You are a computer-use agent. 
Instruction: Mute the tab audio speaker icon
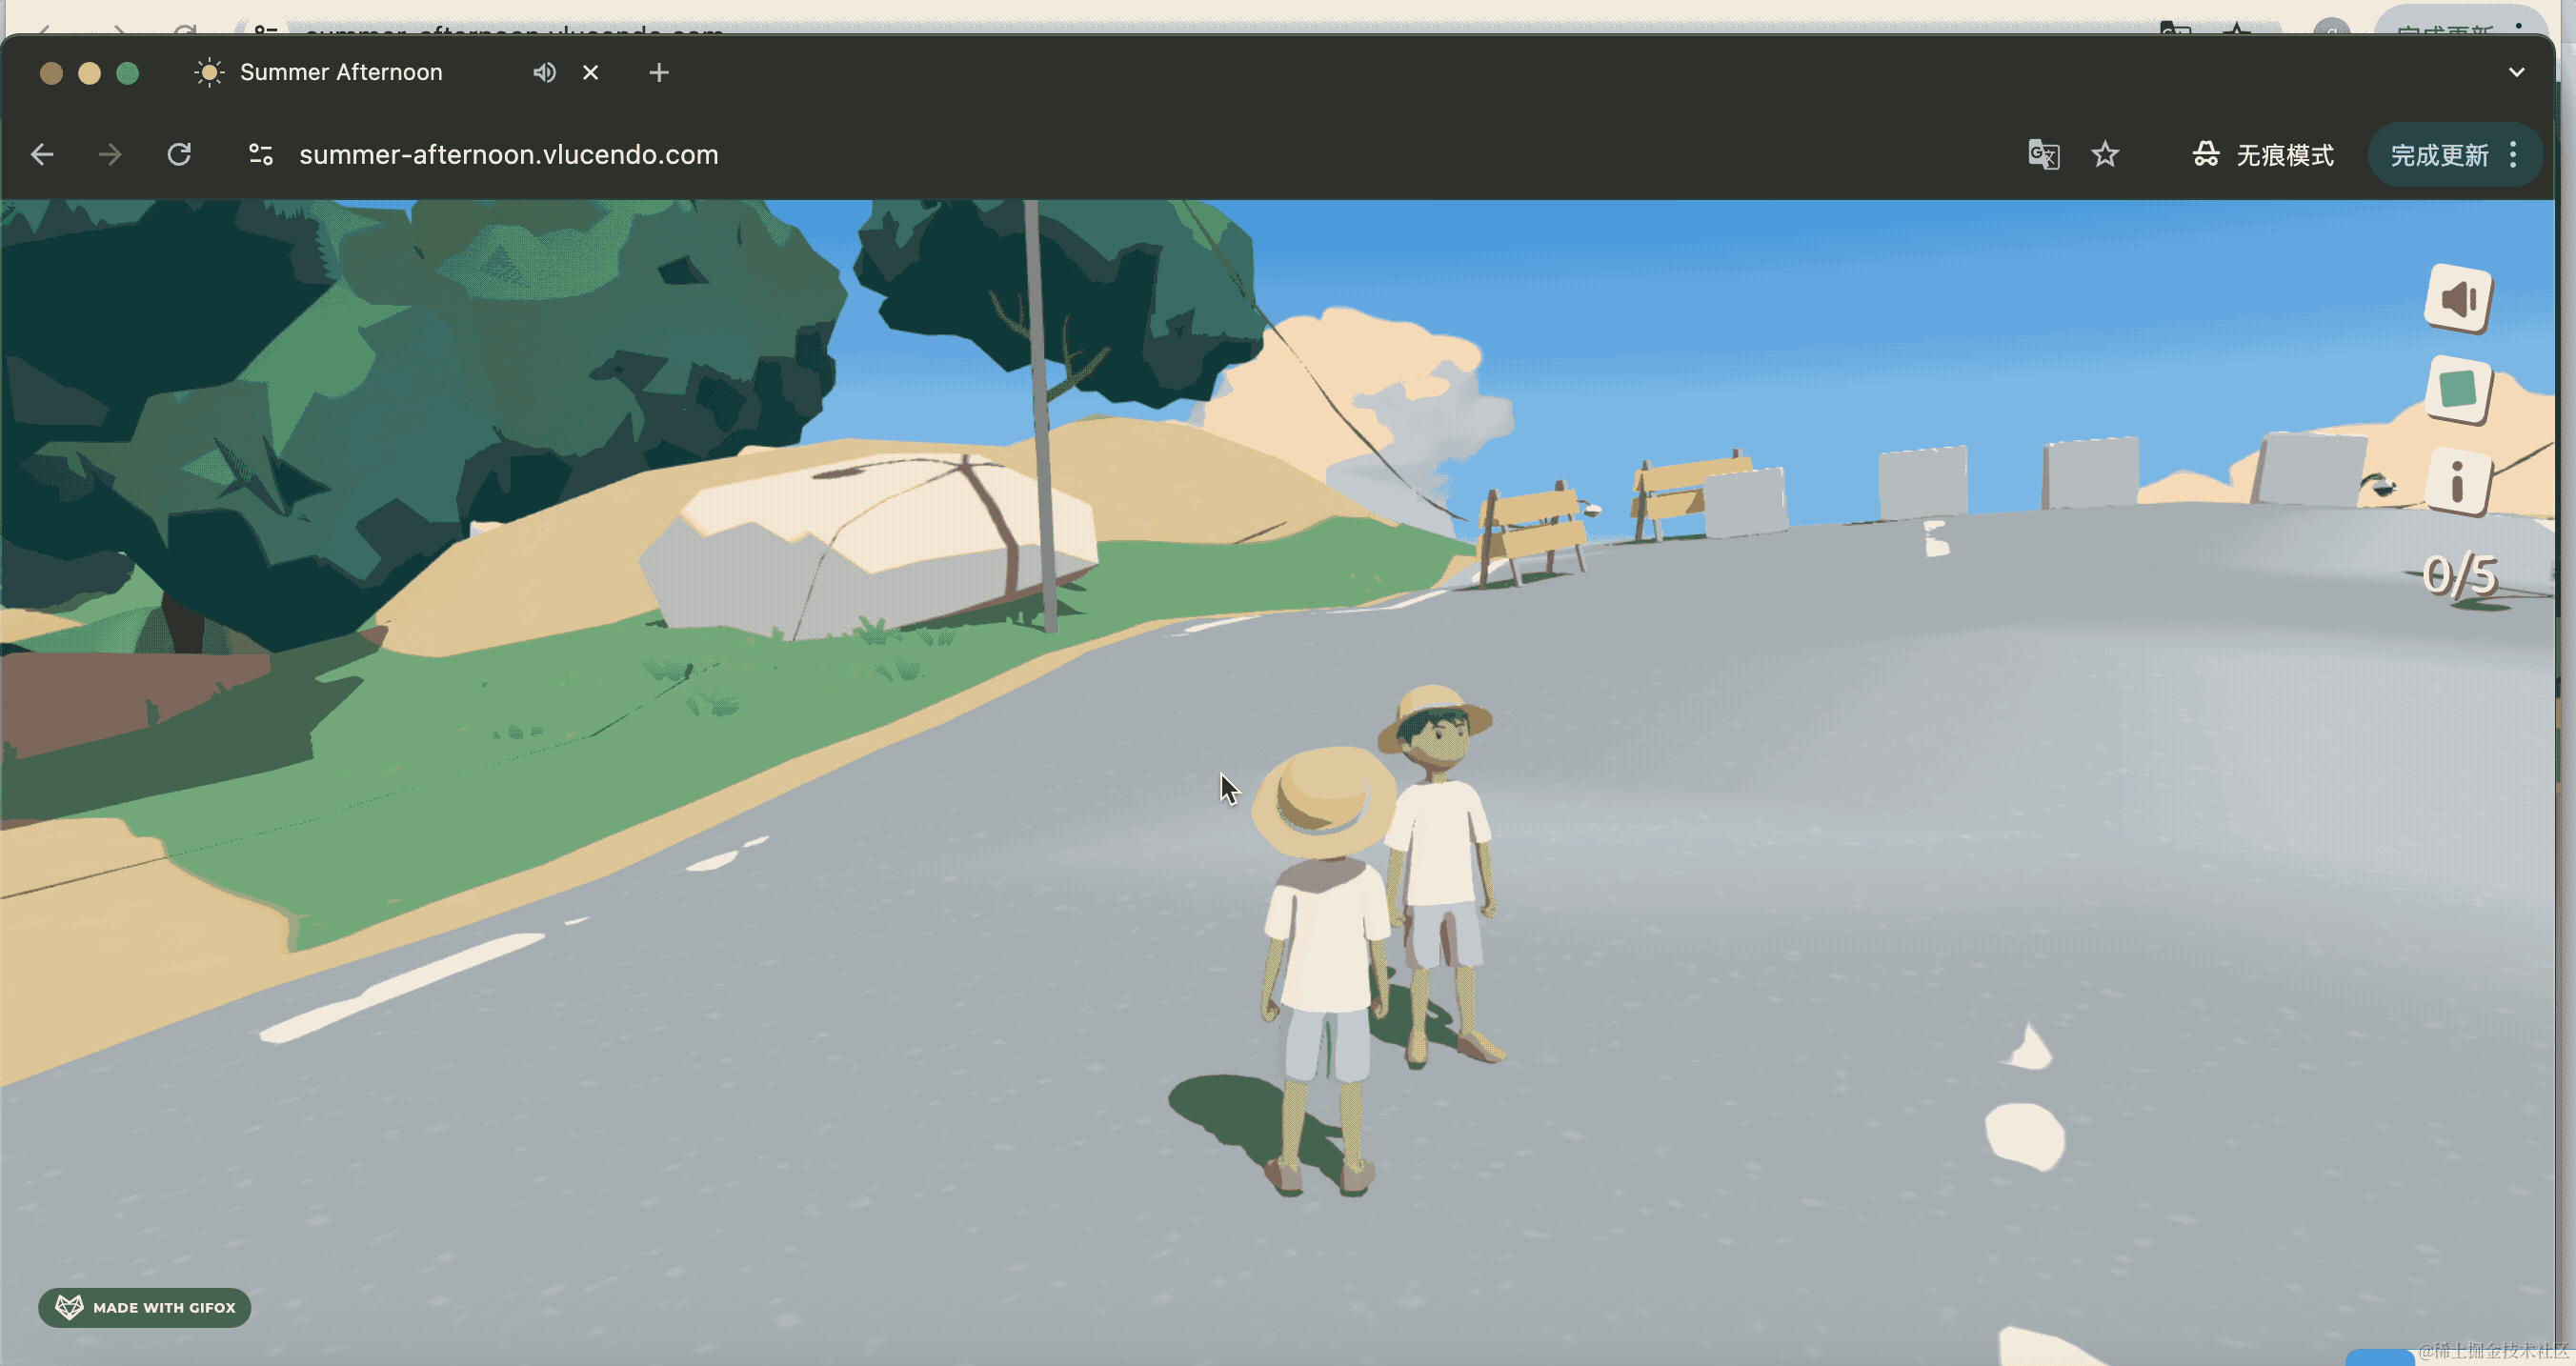pos(544,72)
